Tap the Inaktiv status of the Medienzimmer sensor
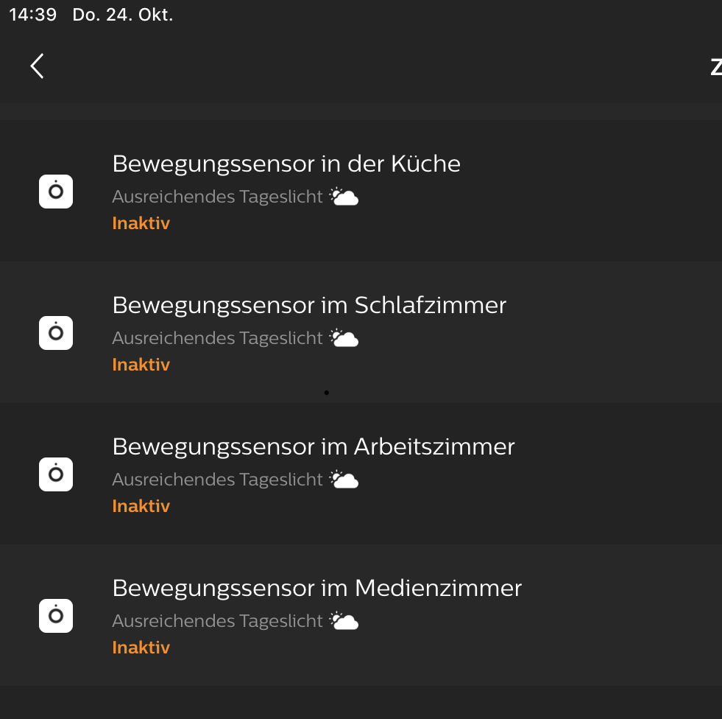This screenshot has height=719, width=722. point(141,648)
